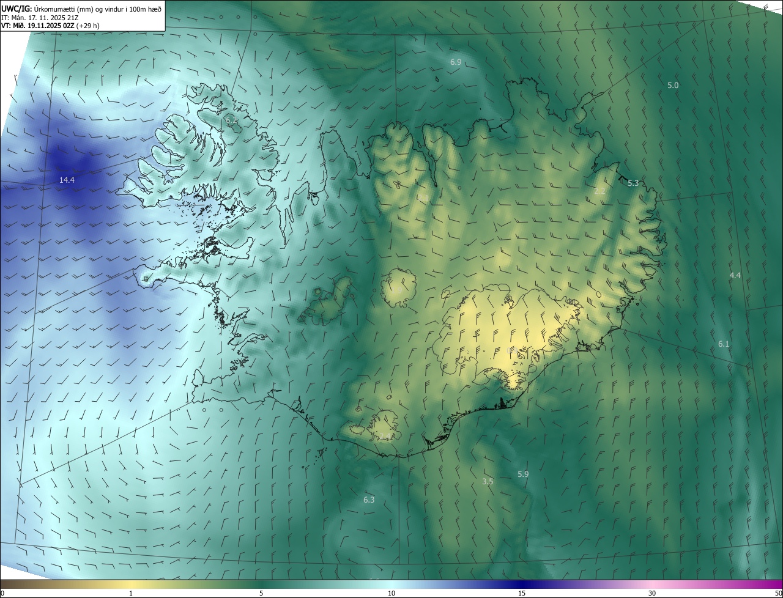Click the 5.3 value label near the coast
This screenshot has width=783, height=598.
(633, 183)
